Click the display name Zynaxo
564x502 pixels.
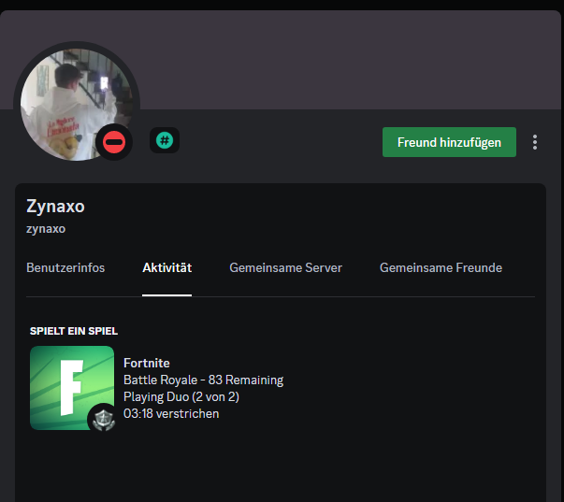pyautogui.click(x=55, y=207)
